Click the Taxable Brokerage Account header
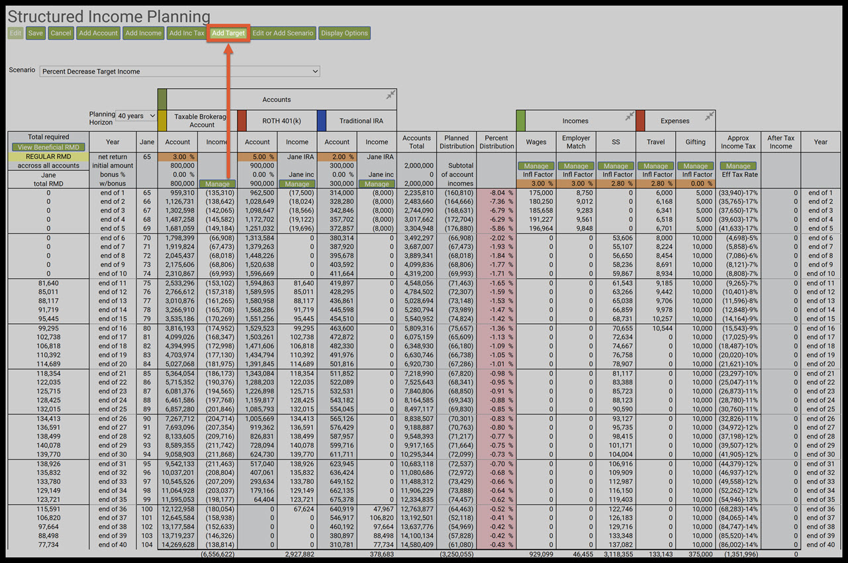This screenshot has height=563, width=848. point(202,121)
